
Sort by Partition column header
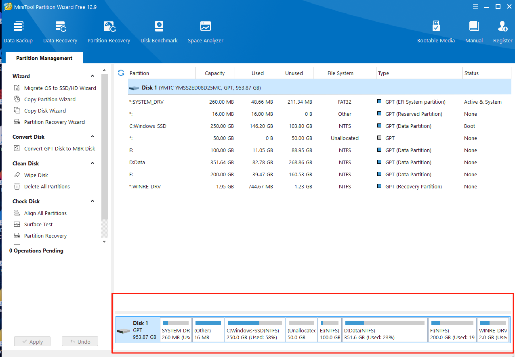162,73
